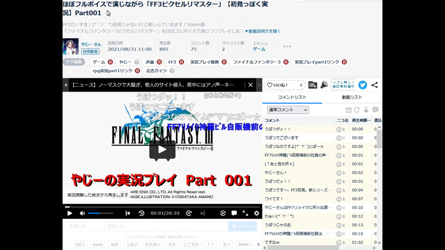Screen dimensions: 445x250
Task: Enter fullscreen mode
Action: tap(245, 213)
